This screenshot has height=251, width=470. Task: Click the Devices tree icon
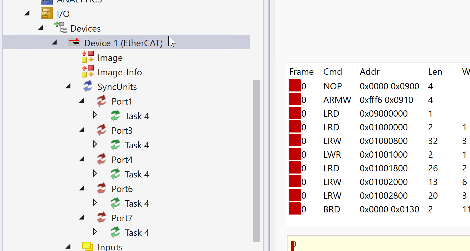pyautogui.click(x=60, y=28)
